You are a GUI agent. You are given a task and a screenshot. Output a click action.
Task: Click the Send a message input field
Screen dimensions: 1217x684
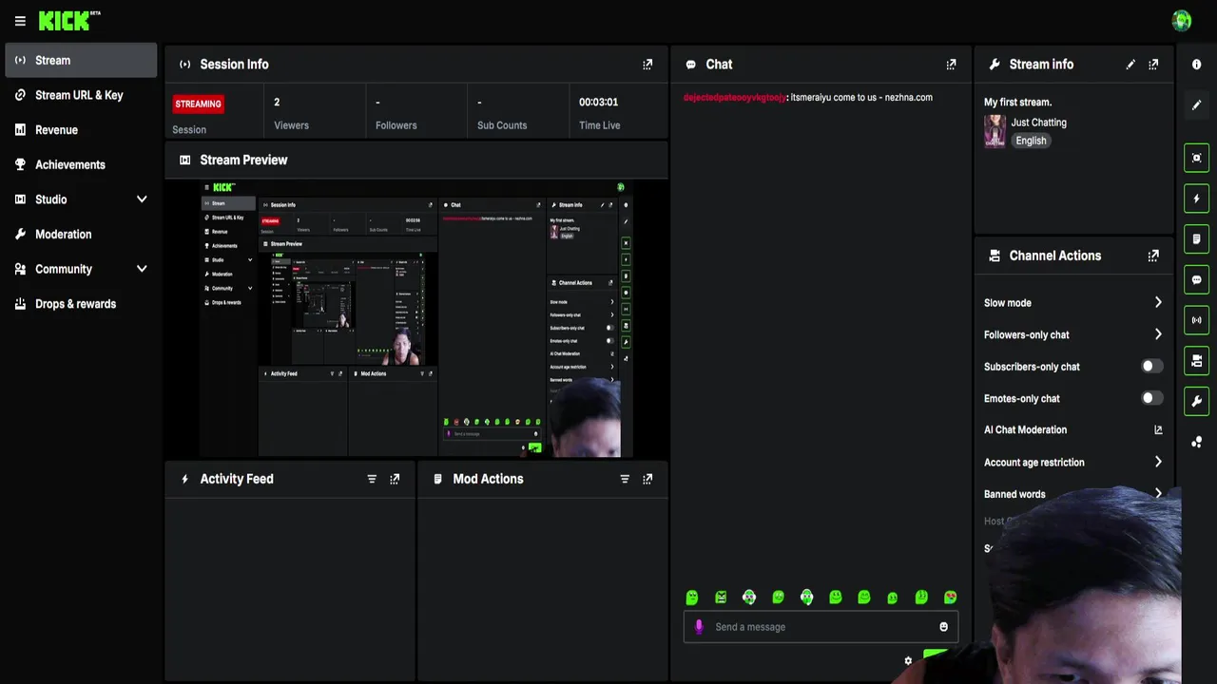[x=821, y=627]
